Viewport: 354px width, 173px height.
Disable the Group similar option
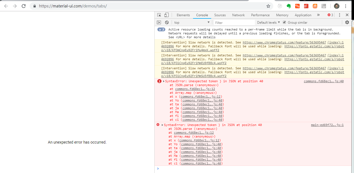coord(285,22)
